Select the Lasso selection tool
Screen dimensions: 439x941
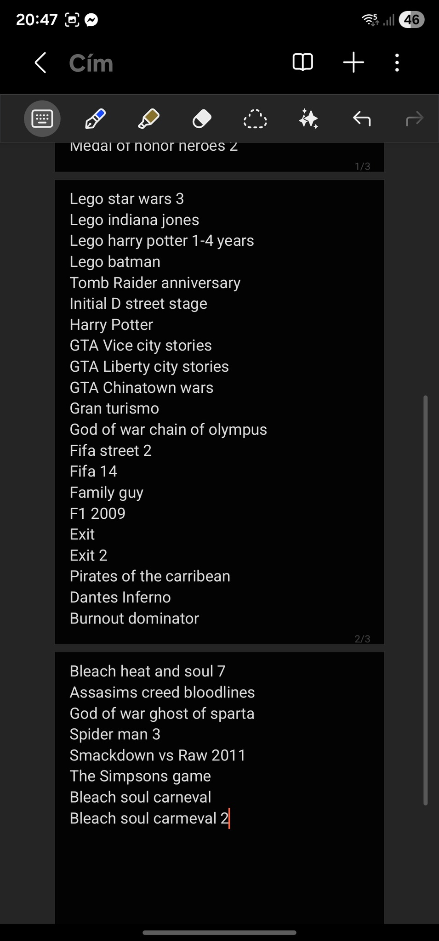coord(255,119)
